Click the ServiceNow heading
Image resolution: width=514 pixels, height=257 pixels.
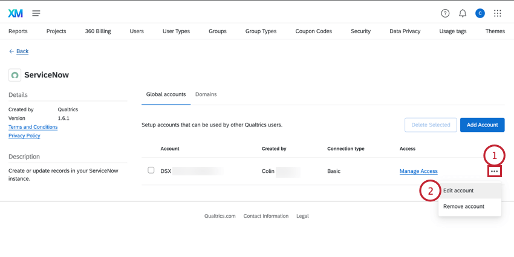47,75
